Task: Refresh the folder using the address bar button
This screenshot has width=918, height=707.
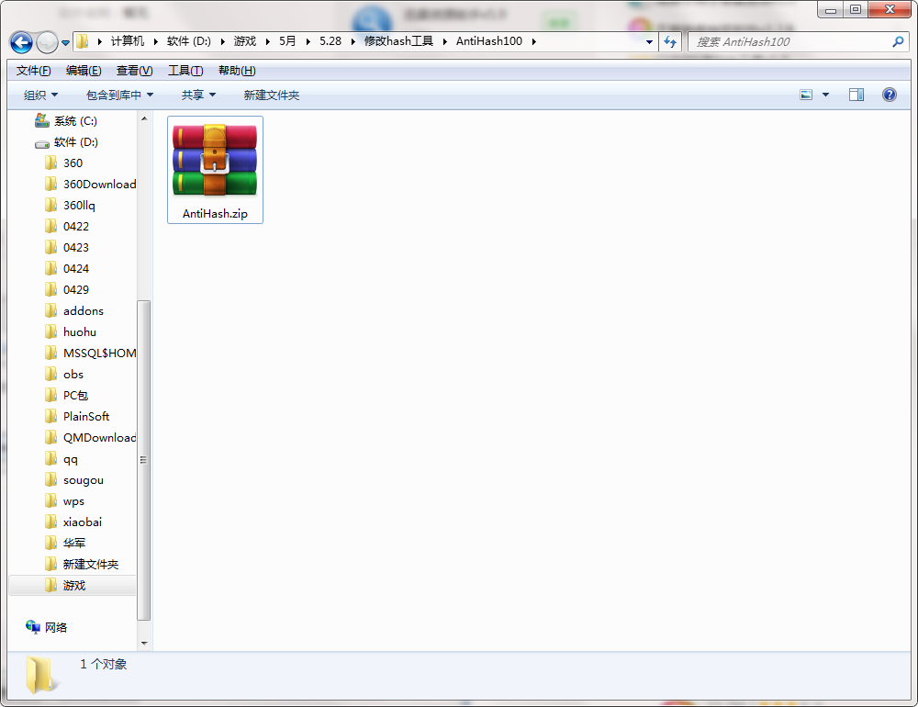Action: [670, 41]
